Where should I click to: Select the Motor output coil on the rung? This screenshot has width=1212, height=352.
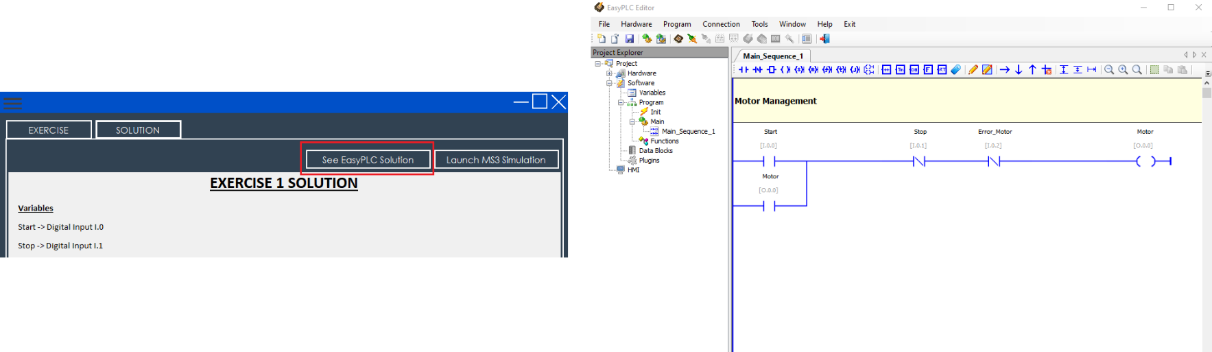point(1145,161)
